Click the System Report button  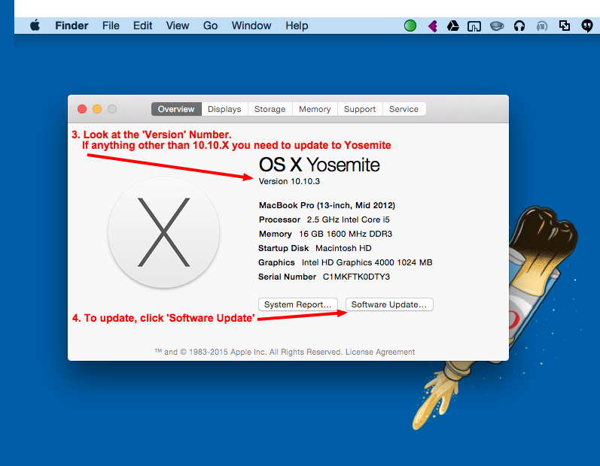297,304
